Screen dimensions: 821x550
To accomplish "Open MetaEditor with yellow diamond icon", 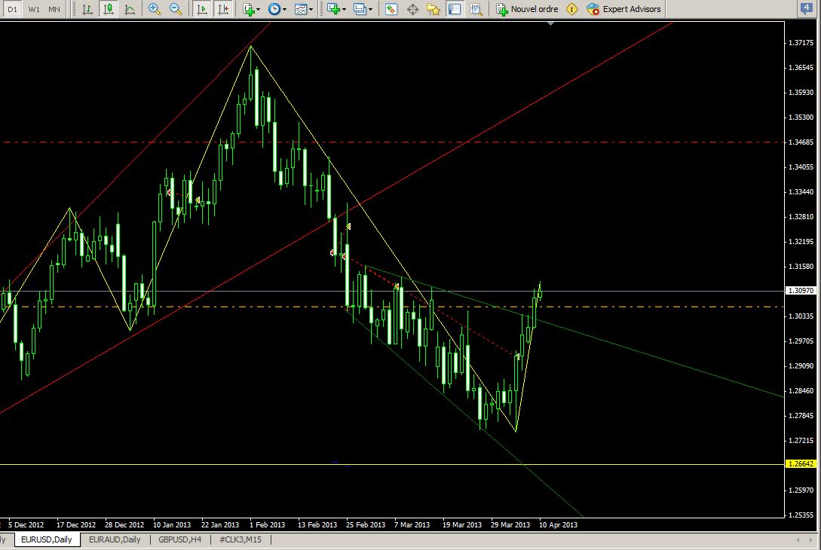I will tap(571, 9).
